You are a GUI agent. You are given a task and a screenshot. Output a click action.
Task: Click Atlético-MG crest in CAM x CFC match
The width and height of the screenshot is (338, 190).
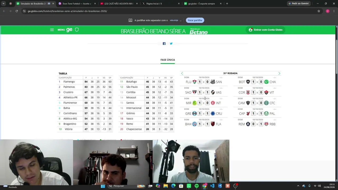[x=248, y=103]
